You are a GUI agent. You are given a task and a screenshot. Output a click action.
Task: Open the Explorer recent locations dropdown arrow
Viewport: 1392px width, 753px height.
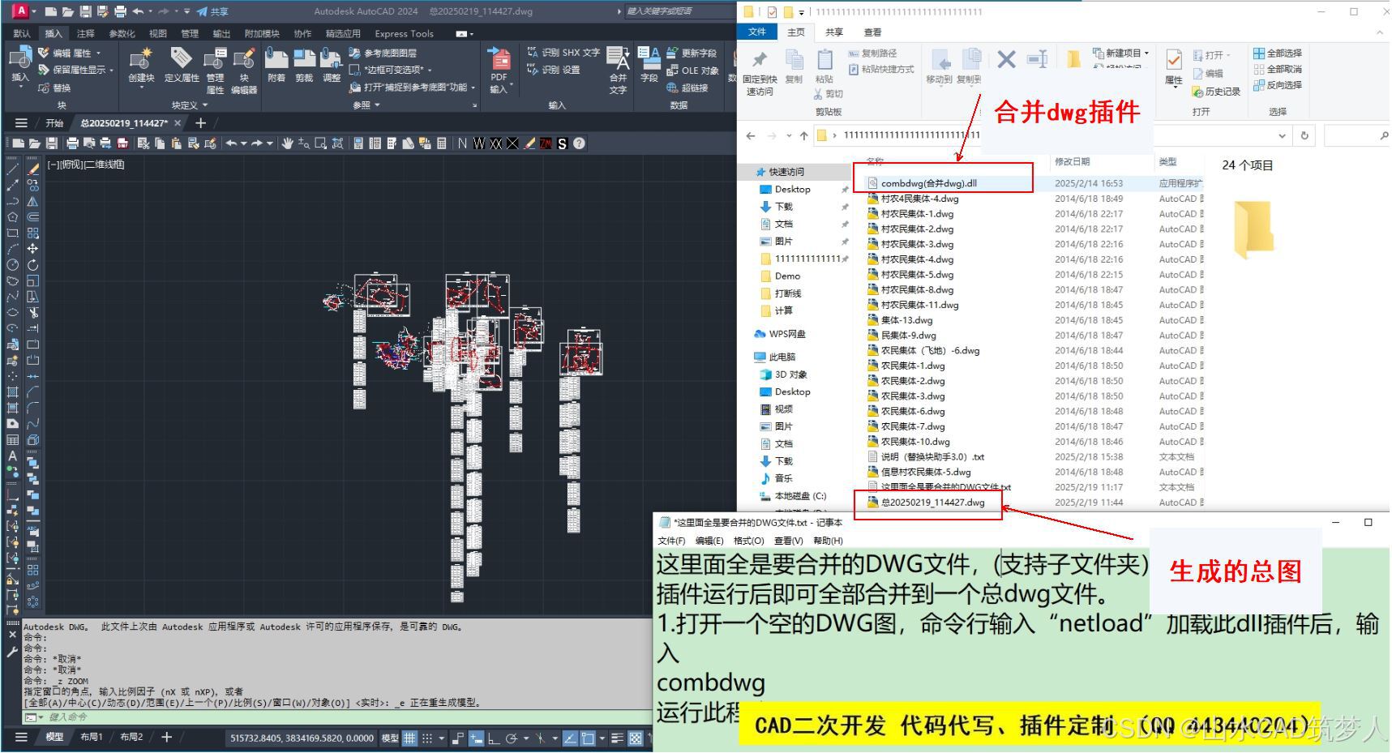coord(788,135)
